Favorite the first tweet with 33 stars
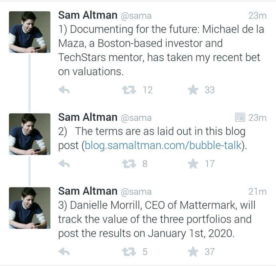The image size is (276, 267). click(193, 90)
